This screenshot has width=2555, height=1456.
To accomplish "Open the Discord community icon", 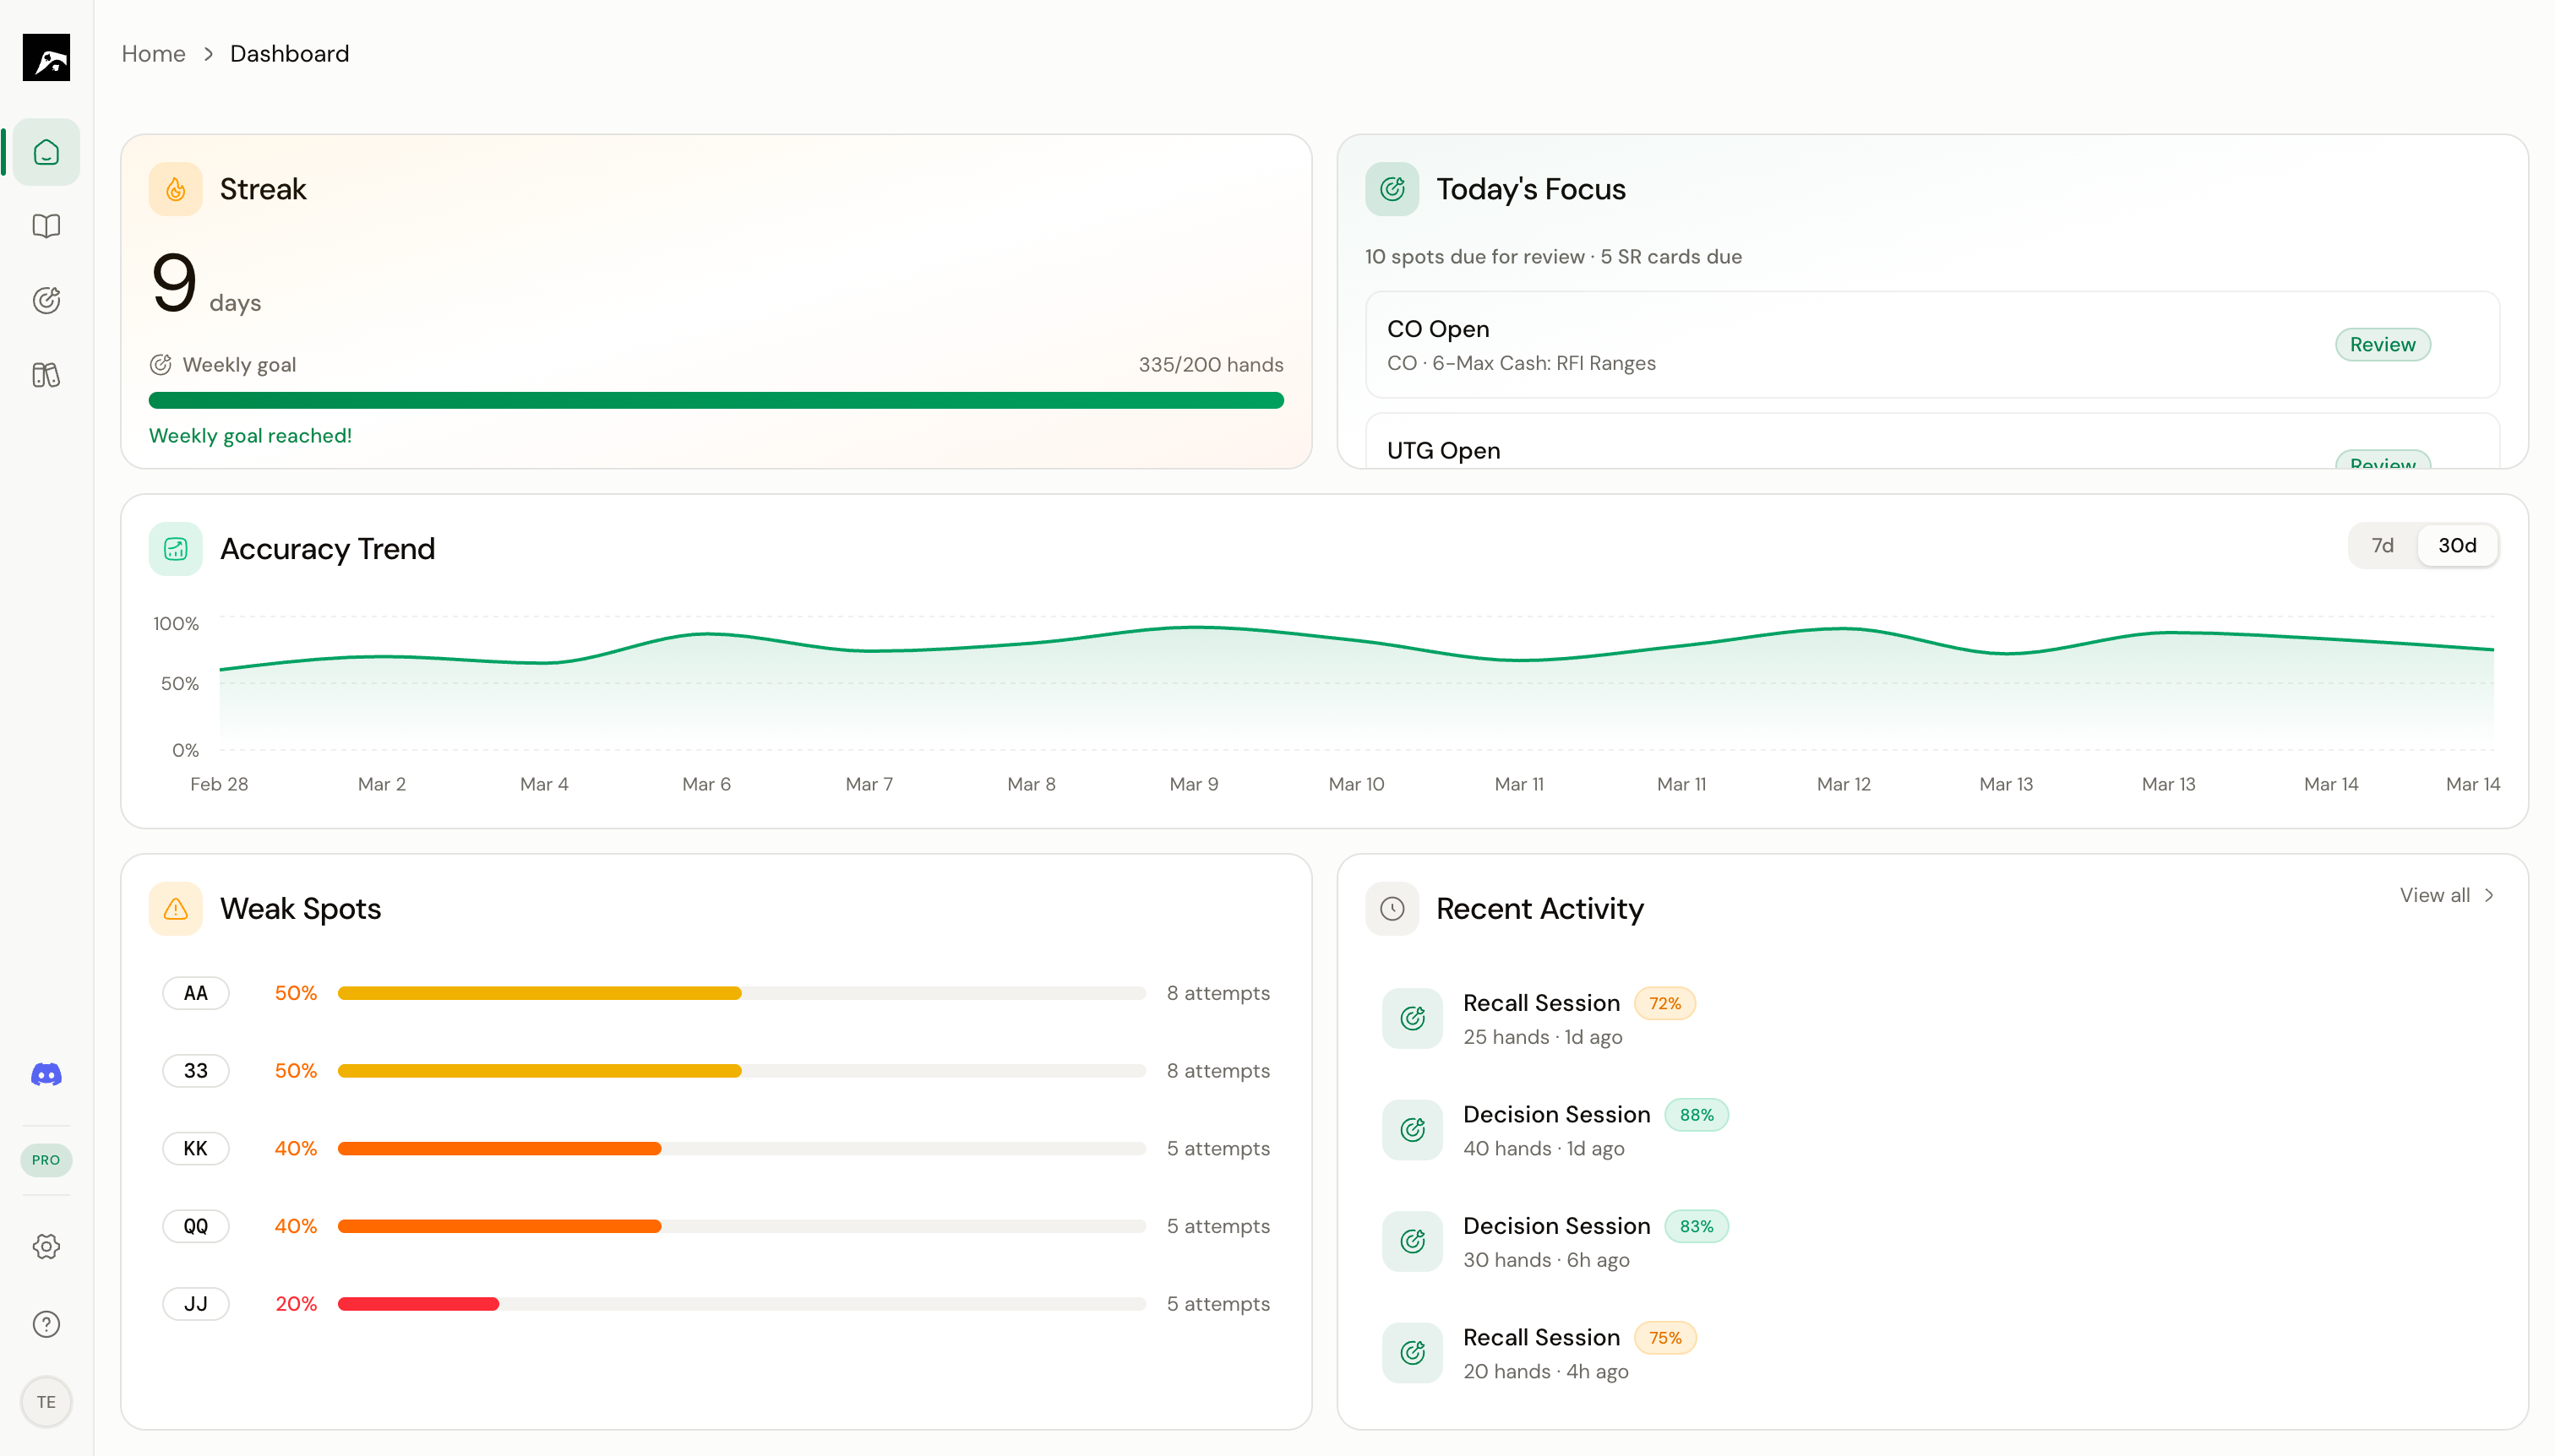I will point(46,1074).
